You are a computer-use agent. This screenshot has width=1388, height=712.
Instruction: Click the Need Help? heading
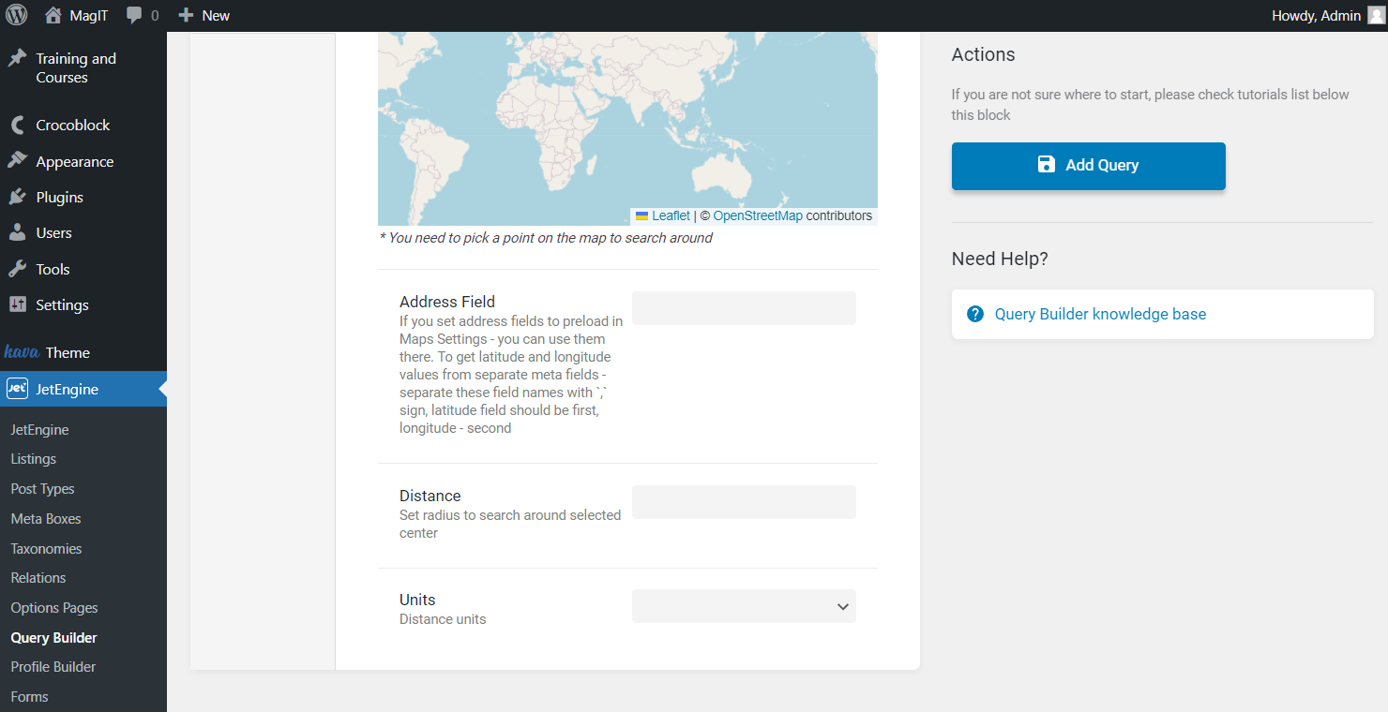[1000, 259]
